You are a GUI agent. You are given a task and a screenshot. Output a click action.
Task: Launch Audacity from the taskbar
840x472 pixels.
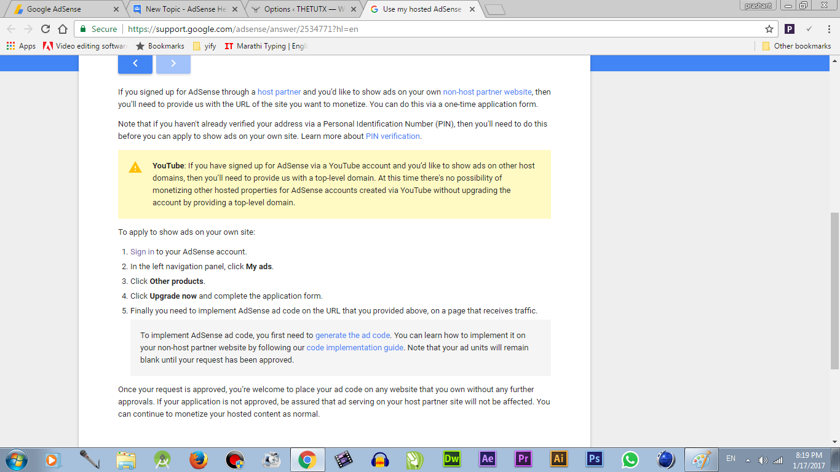click(380, 460)
